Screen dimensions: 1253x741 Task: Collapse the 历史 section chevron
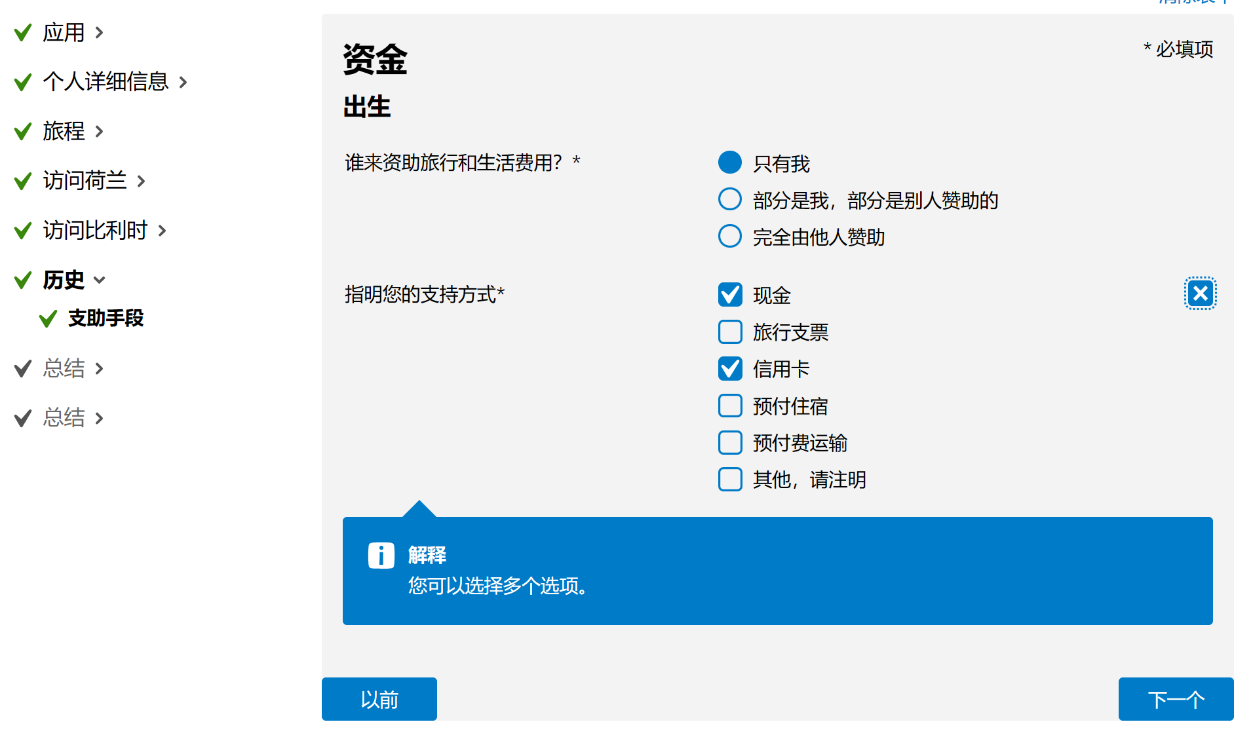pos(100,280)
